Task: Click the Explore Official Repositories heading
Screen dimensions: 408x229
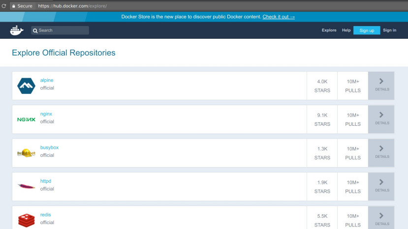Action: click(63, 53)
